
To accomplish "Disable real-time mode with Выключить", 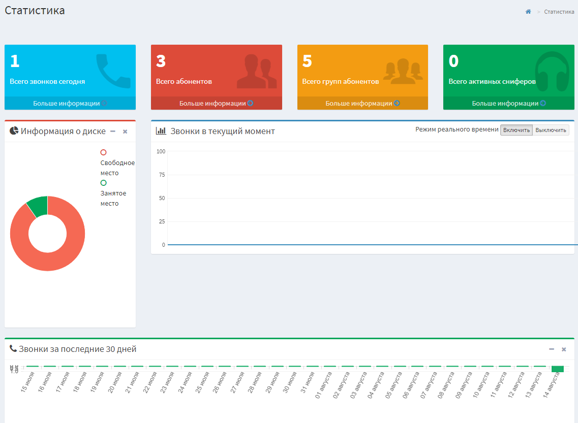I will pyautogui.click(x=551, y=131).
